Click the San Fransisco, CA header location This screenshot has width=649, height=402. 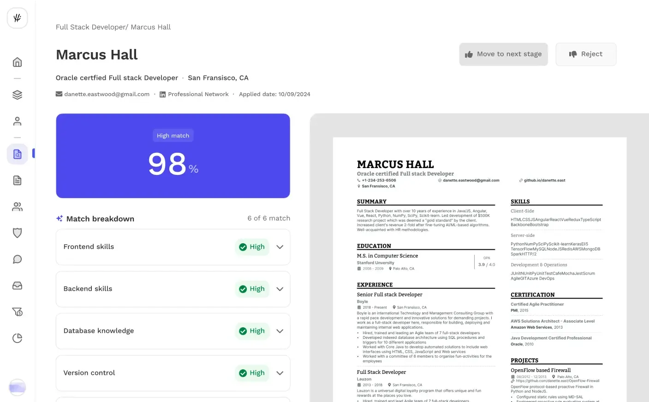click(218, 78)
